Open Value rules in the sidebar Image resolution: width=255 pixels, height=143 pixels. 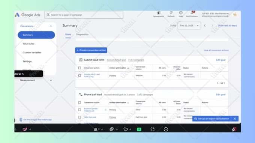(28, 44)
